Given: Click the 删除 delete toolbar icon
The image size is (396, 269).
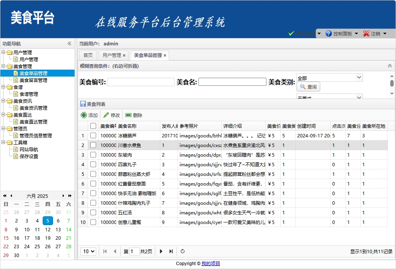Looking at the screenshot, I should [x=128, y=115].
